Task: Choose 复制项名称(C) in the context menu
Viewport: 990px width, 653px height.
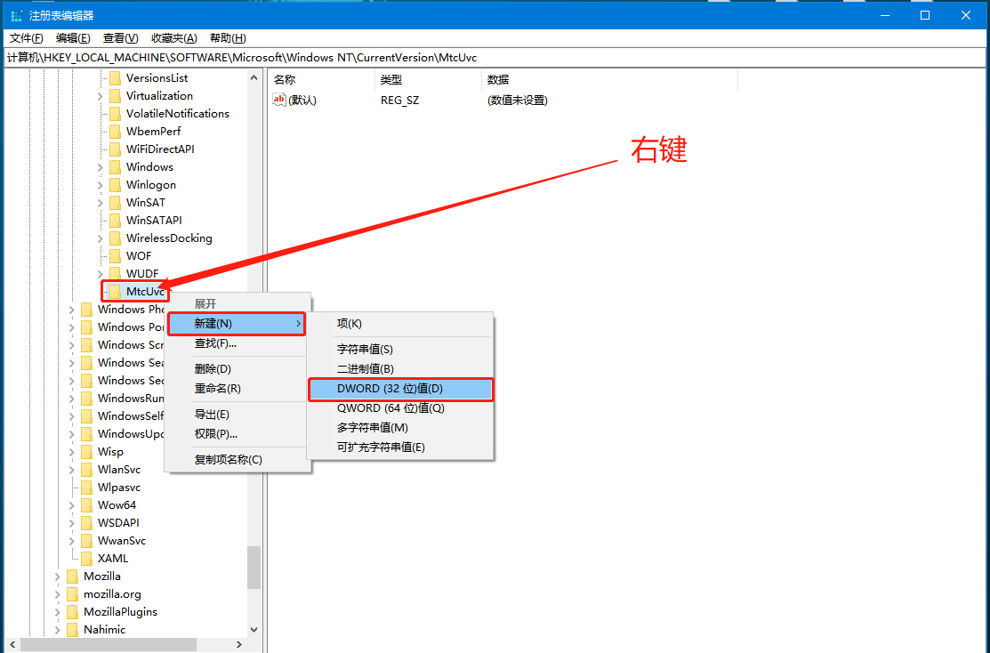Action: coord(237,460)
